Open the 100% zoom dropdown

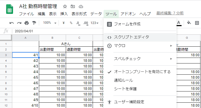tap(50, 23)
